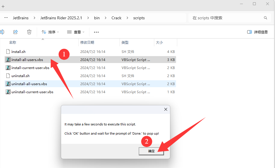Select the install-all-users.vbs file name

coord(27,60)
